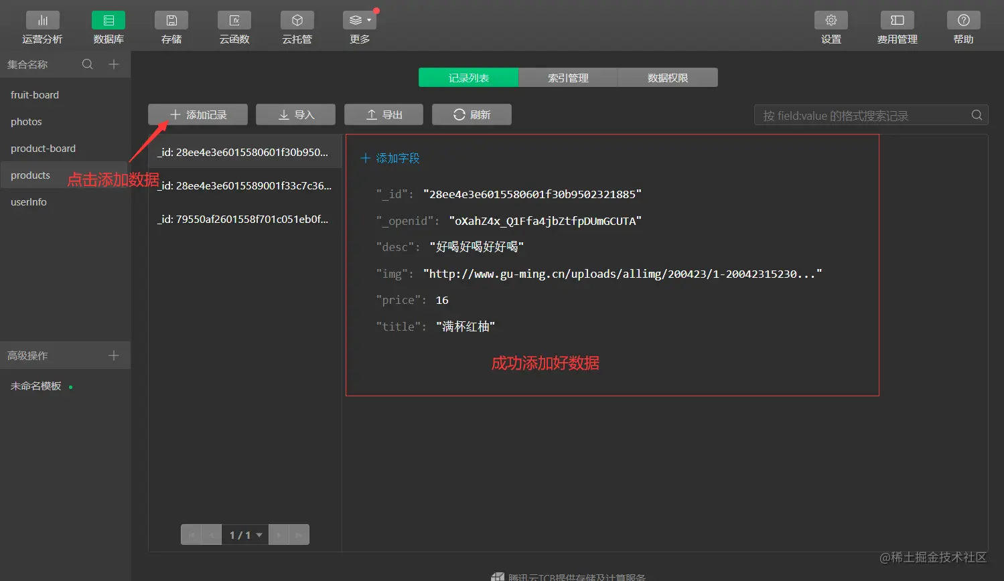Open the 1 / 1 page selector dropdown

point(245,535)
